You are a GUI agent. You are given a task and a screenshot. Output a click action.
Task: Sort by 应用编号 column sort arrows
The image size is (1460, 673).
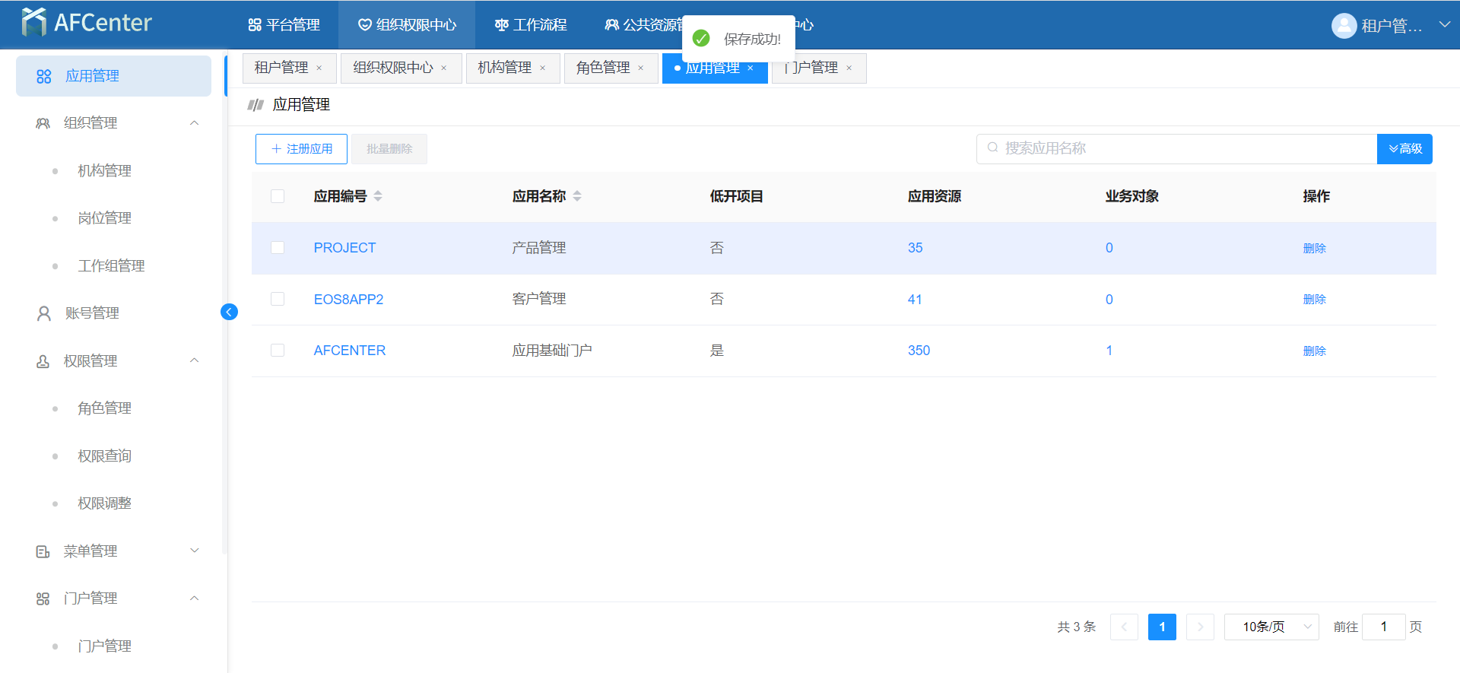(378, 196)
